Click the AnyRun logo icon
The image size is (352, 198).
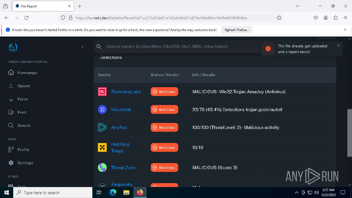click(x=102, y=127)
